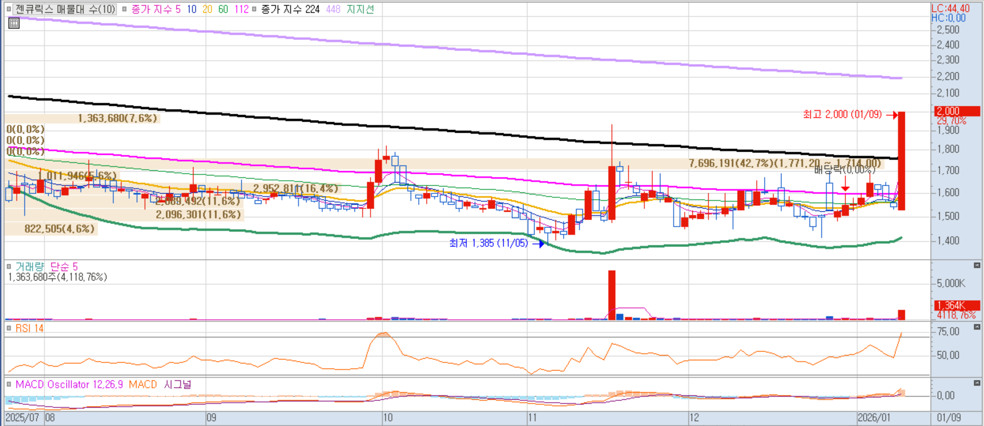Toggle square marker before 젠큐릭스 매물대 수(10)
This screenshot has width=984, height=426.
pos(9,9)
